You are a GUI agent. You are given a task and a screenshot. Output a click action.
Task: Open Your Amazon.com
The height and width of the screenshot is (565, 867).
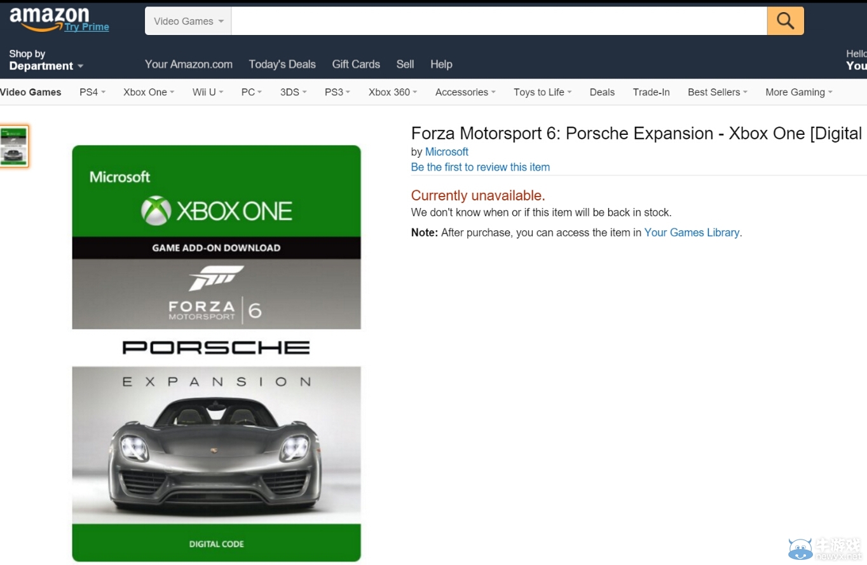tap(189, 64)
